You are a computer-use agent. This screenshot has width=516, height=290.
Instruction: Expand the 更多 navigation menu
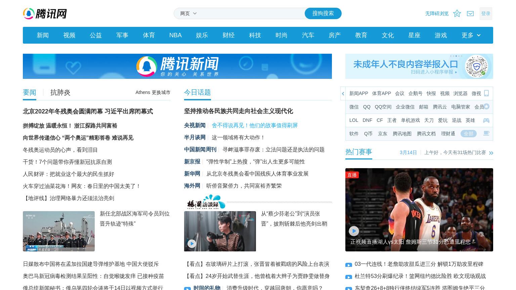(471, 35)
